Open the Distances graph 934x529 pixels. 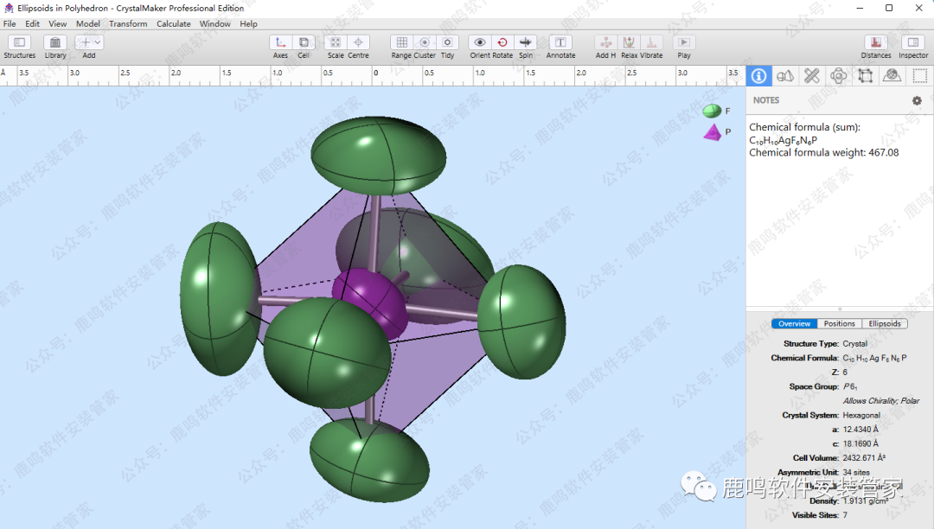[876, 42]
